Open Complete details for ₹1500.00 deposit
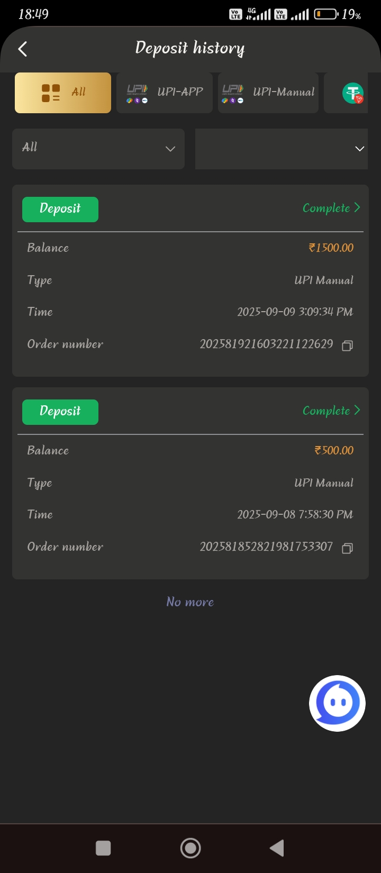The width and height of the screenshot is (381, 873). (x=331, y=208)
